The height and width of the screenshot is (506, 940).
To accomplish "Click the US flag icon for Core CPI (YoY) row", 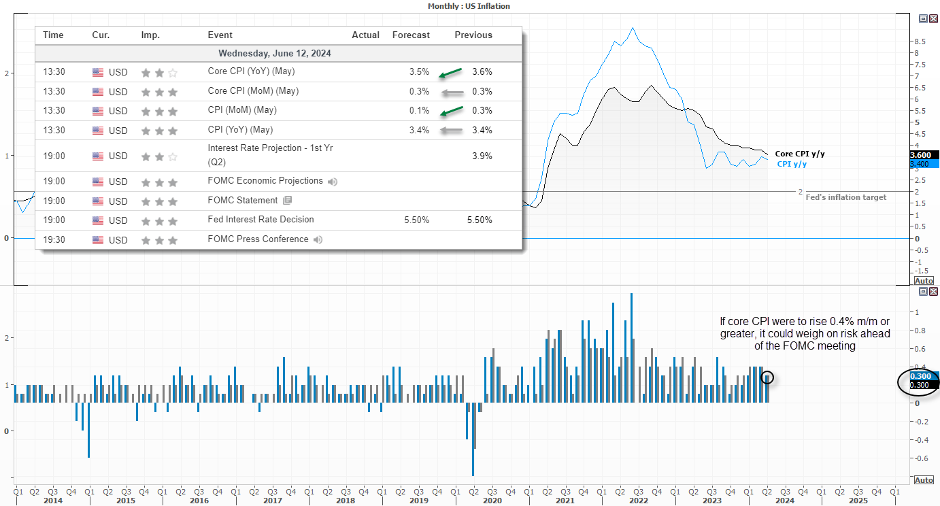I will pos(98,72).
